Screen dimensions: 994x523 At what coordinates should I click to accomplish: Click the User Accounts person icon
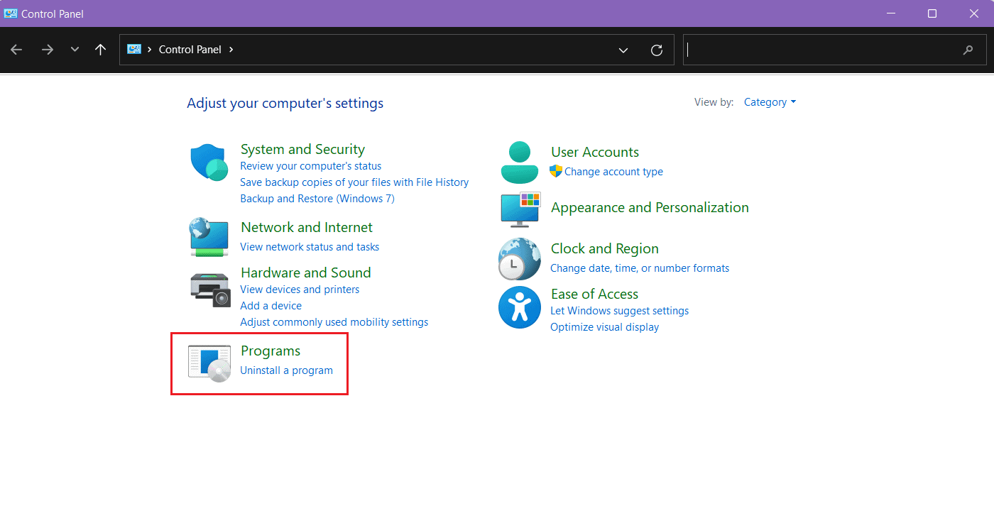click(x=520, y=163)
